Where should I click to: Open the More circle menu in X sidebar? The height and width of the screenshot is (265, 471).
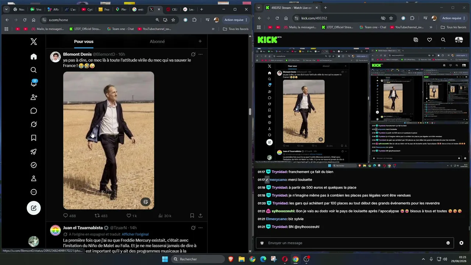click(33, 192)
